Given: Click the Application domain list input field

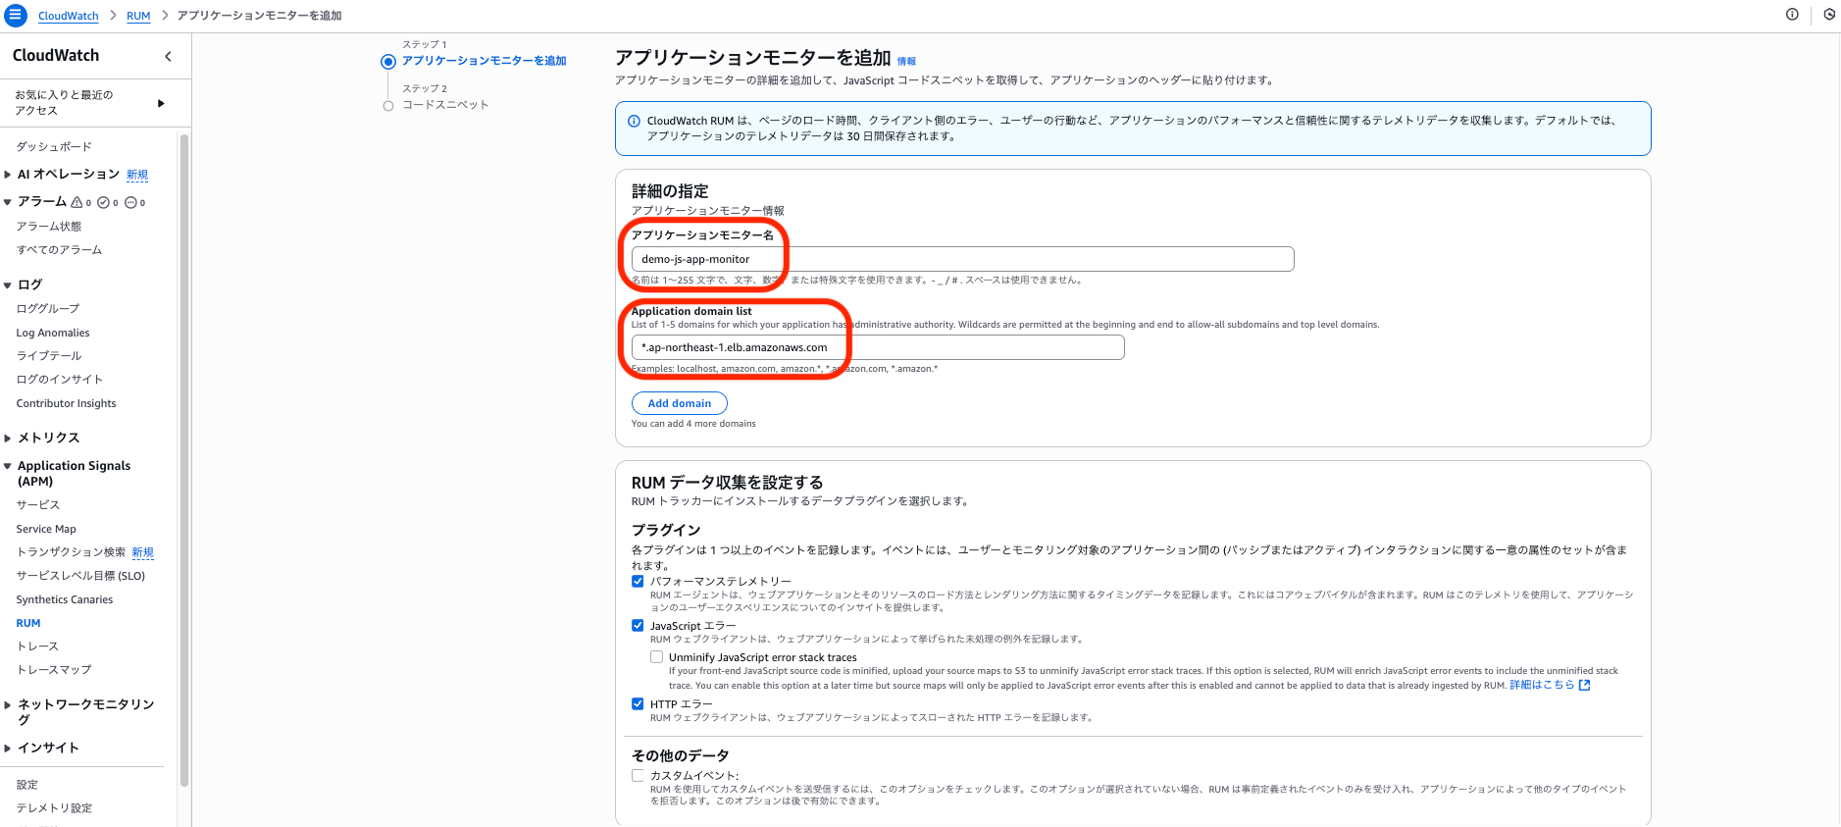Looking at the screenshot, I should click(x=878, y=347).
